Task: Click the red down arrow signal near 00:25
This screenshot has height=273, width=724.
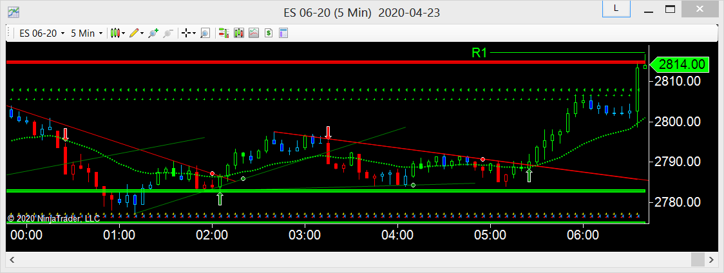Action: coord(66,135)
